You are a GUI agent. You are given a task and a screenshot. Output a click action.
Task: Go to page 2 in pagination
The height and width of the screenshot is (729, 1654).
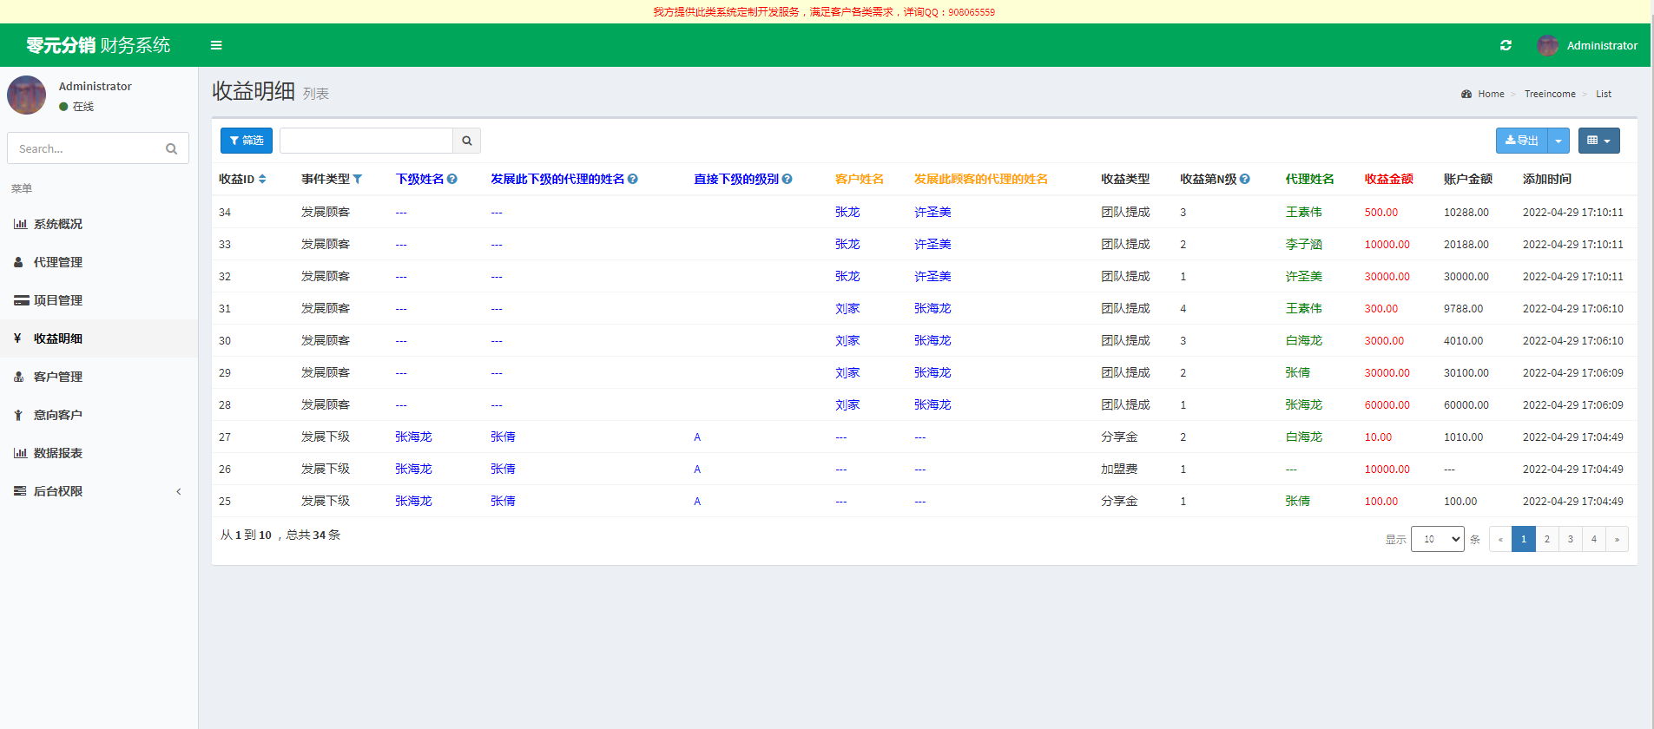click(1546, 539)
